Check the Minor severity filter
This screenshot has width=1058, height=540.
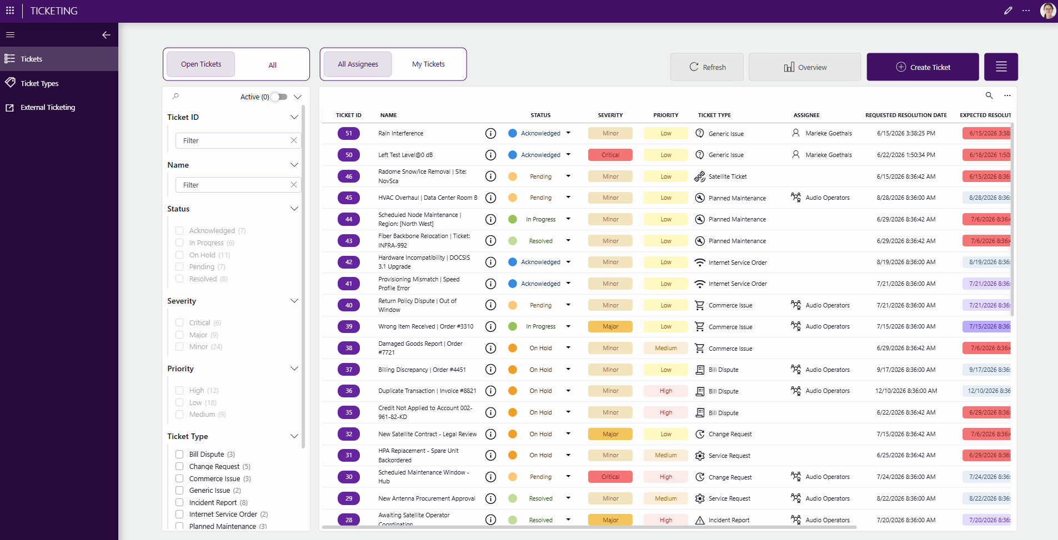(x=179, y=347)
